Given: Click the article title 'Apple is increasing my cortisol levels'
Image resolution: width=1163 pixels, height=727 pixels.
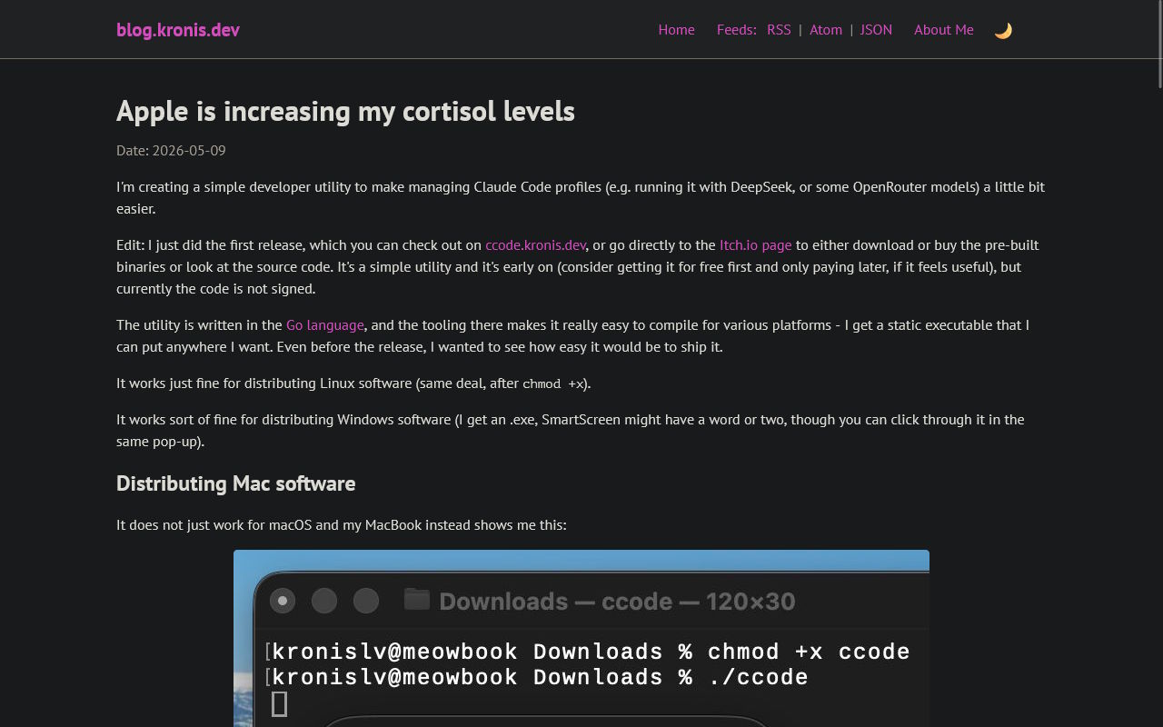Looking at the screenshot, I should pos(345,111).
